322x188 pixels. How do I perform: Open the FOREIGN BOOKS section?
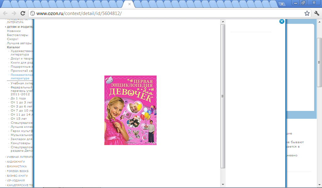(18, 171)
